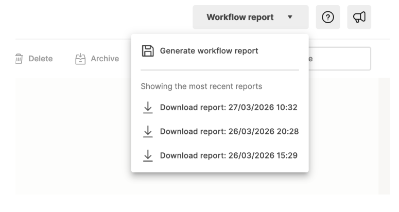
Task: Click the search input field behind the menu
Action: [340, 59]
